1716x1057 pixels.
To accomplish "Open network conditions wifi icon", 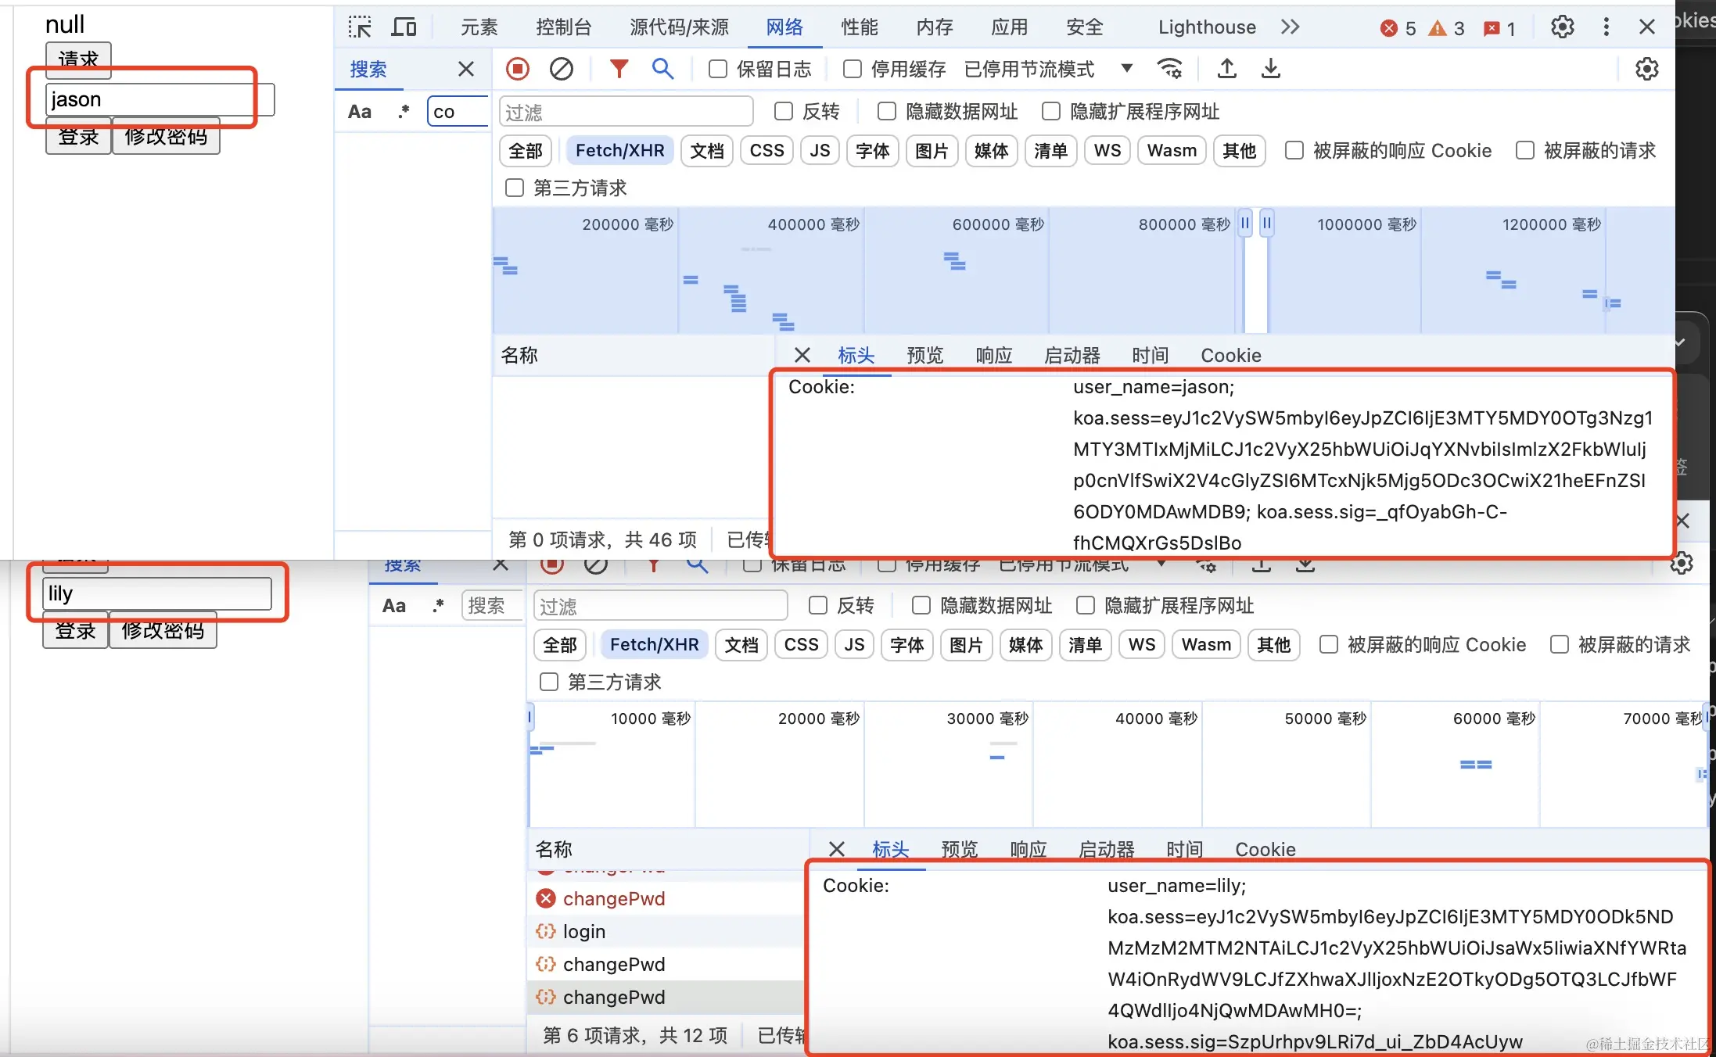I will click(x=1169, y=69).
